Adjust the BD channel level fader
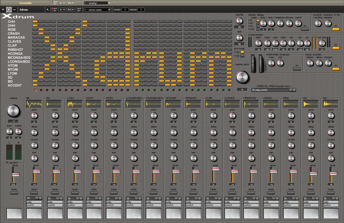Screen dimensions: 344x223 (x=36, y=171)
